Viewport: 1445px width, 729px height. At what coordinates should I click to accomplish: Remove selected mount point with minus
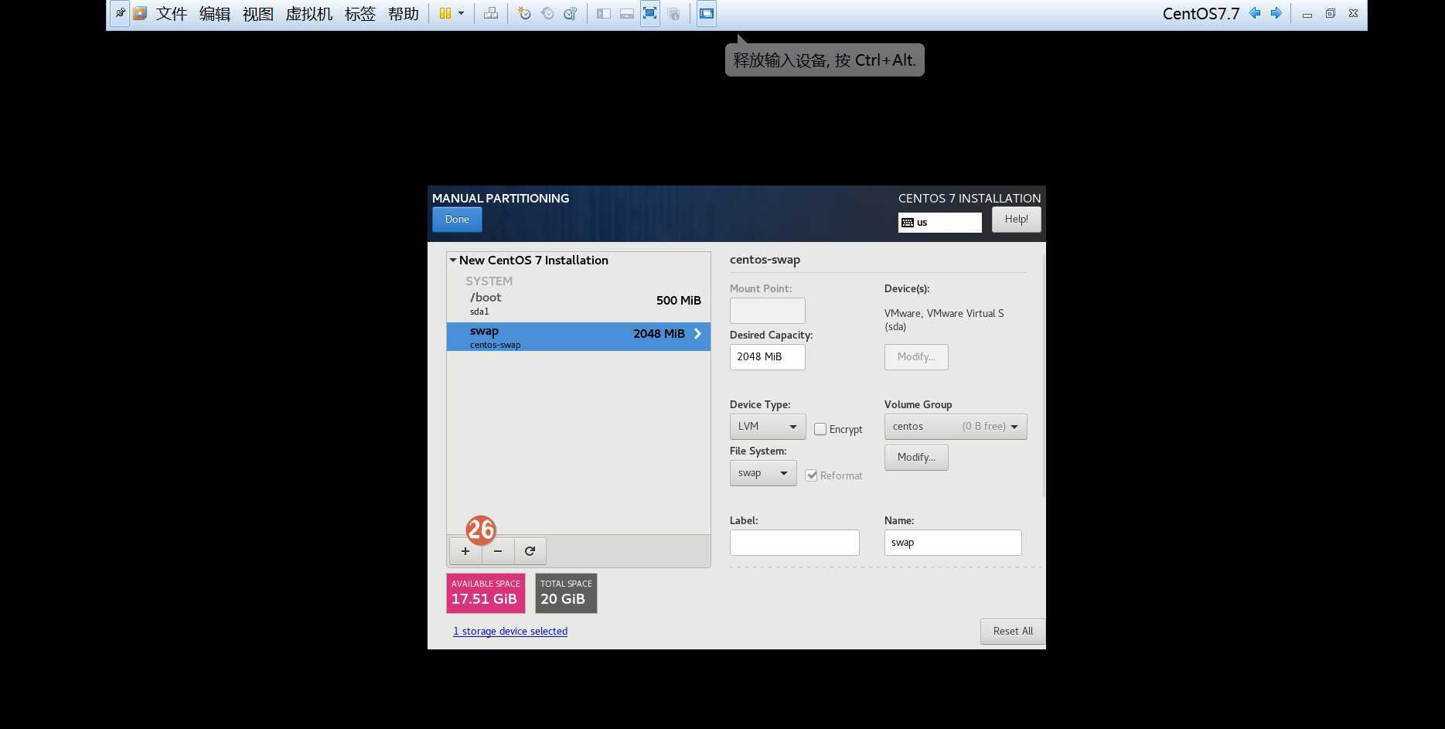pos(498,551)
